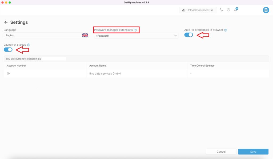
Task: Click help icon beside Password manager extensions
Action: (x=135, y=30)
